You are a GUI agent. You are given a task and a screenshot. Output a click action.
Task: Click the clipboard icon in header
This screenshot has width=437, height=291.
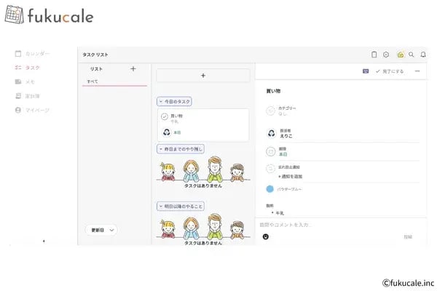[374, 55]
